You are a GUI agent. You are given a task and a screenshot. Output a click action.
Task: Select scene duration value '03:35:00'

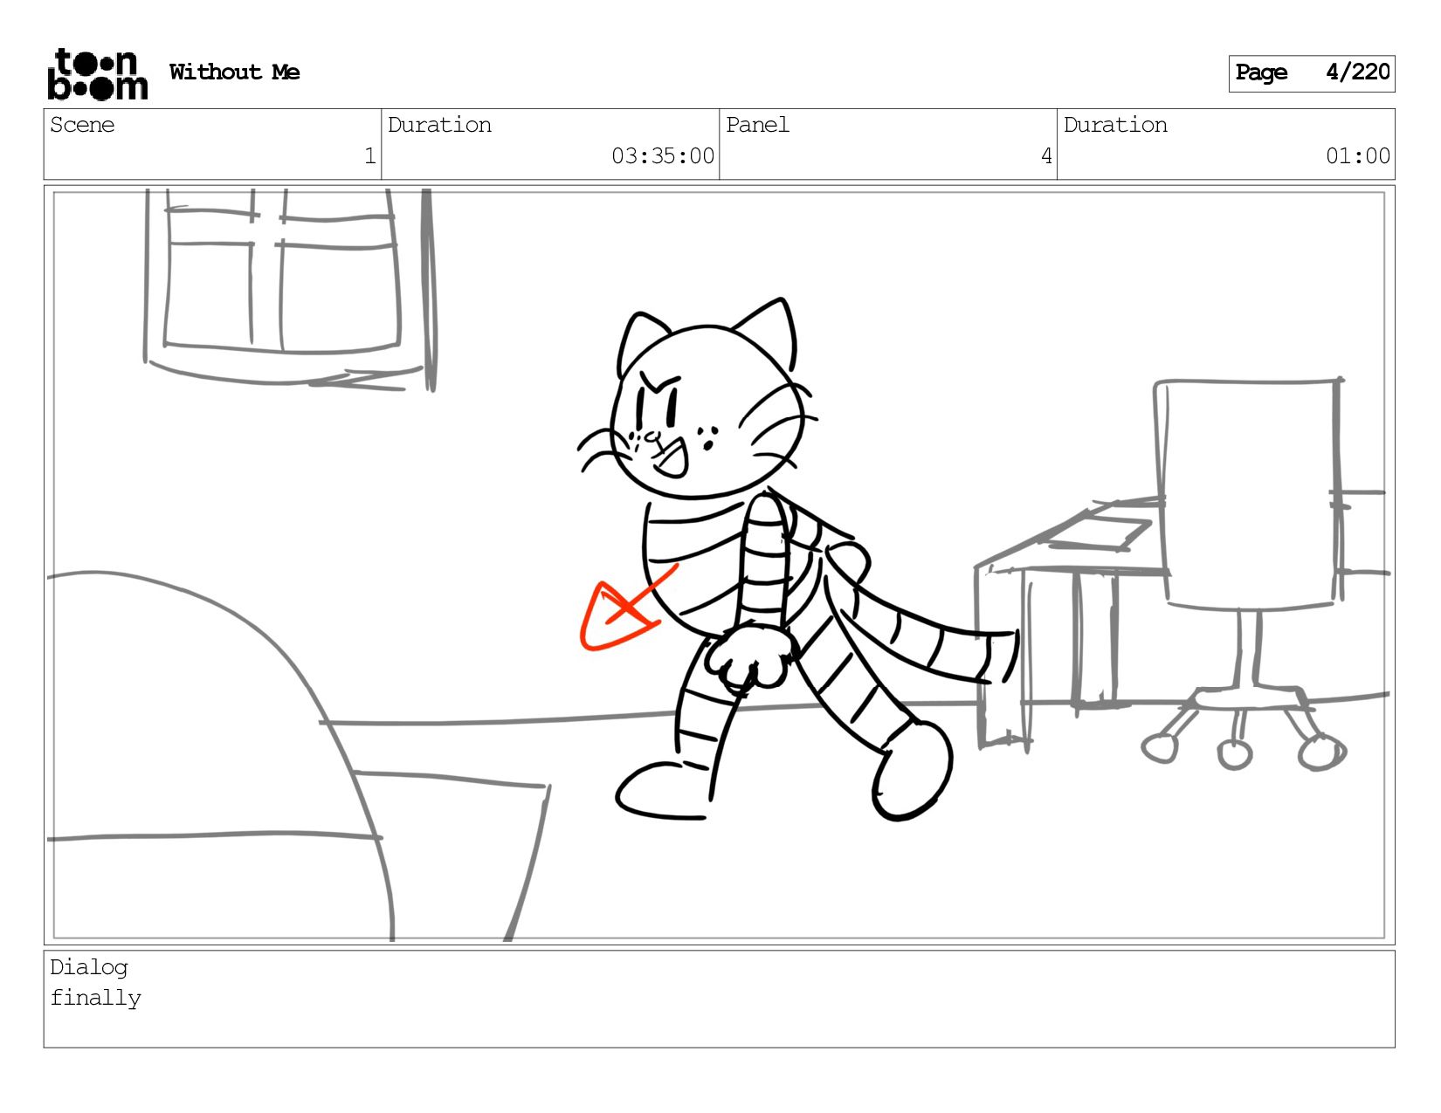point(663,156)
